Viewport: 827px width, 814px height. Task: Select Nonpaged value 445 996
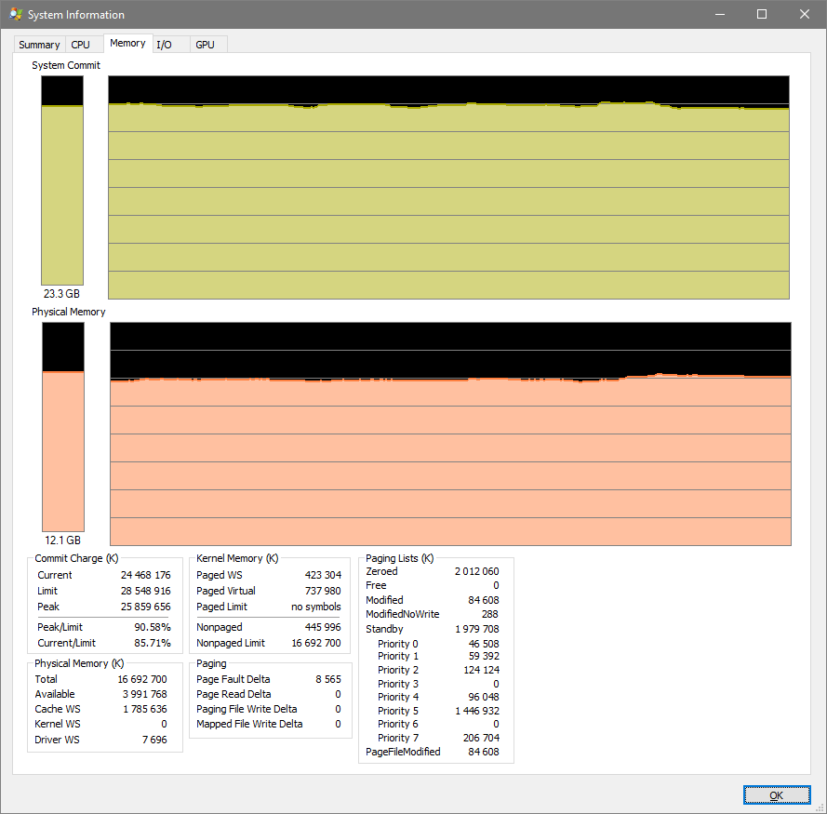(x=323, y=627)
